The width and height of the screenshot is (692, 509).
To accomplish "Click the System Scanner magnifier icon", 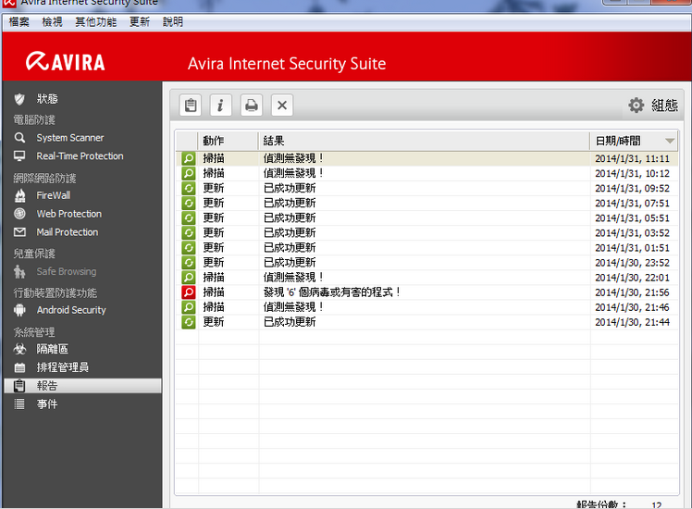I will pyautogui.click(x=19, y=138).
